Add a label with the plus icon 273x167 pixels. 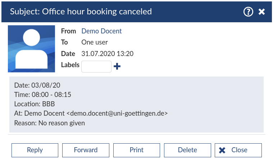pyautogui.click(x=117, y=66)
